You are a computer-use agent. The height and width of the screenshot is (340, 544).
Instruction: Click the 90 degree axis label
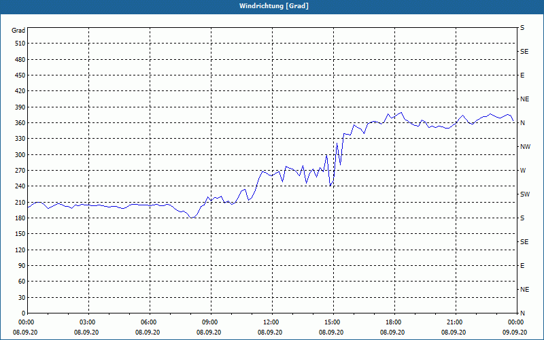click(x=22, y=266)
